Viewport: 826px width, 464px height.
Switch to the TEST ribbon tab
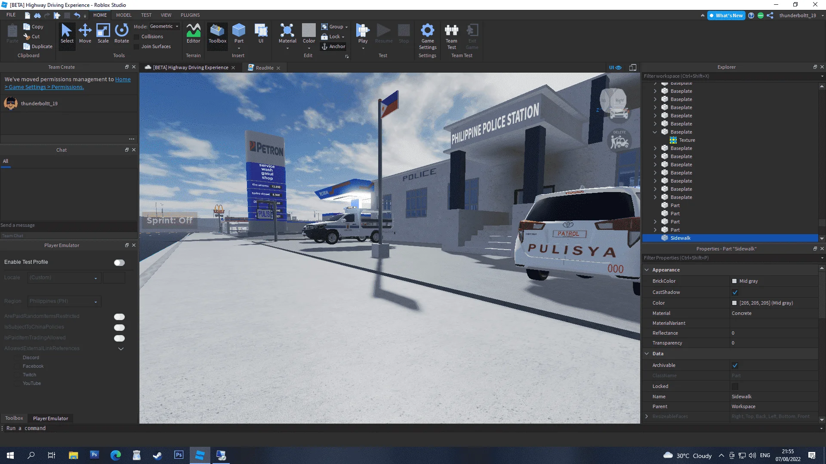146,15
